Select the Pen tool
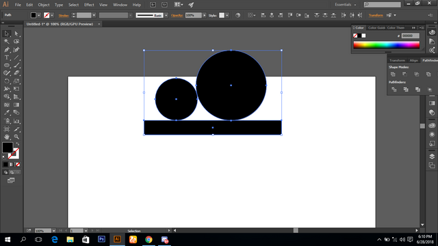This screenshot has width=438, height=246. point(7,50)
